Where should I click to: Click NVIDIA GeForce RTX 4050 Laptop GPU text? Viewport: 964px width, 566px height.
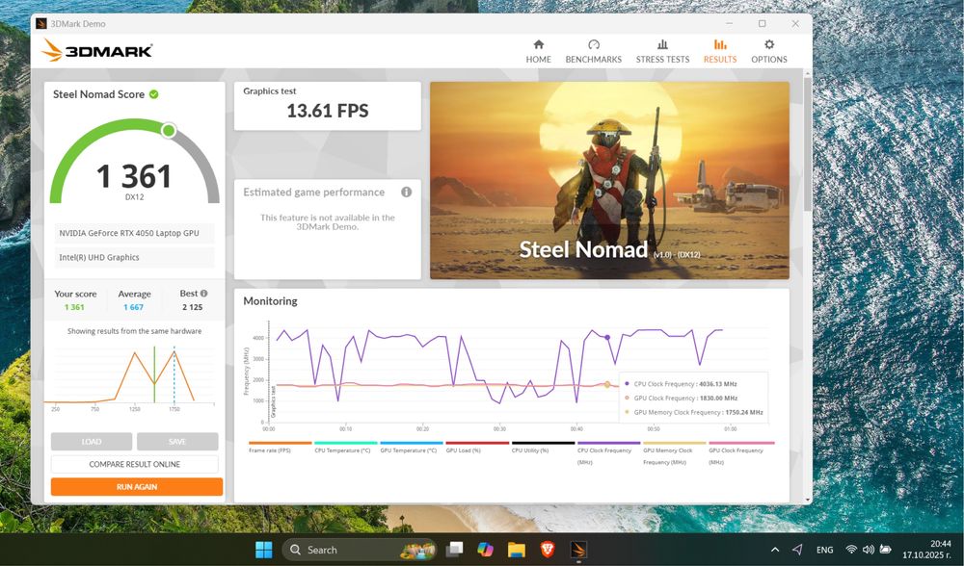[129, 233]
